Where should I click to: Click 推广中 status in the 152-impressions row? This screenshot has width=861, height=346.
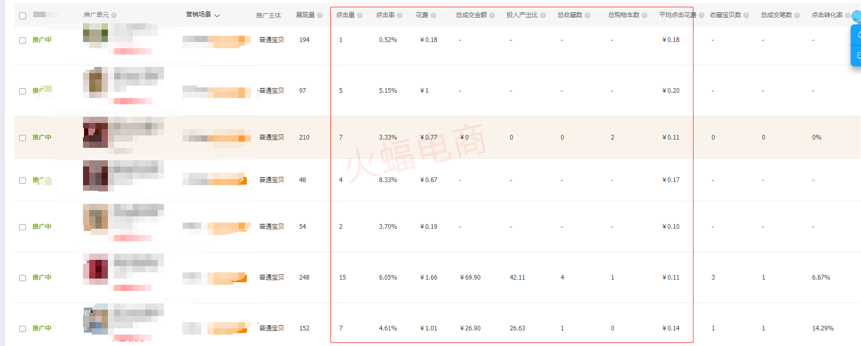pos(42,328)
